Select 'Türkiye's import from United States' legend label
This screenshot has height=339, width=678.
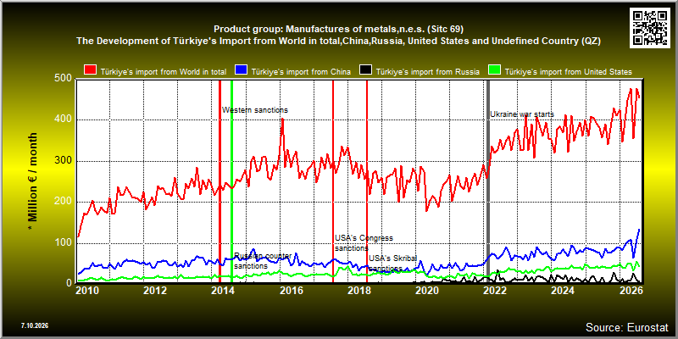tap(569, 72)
